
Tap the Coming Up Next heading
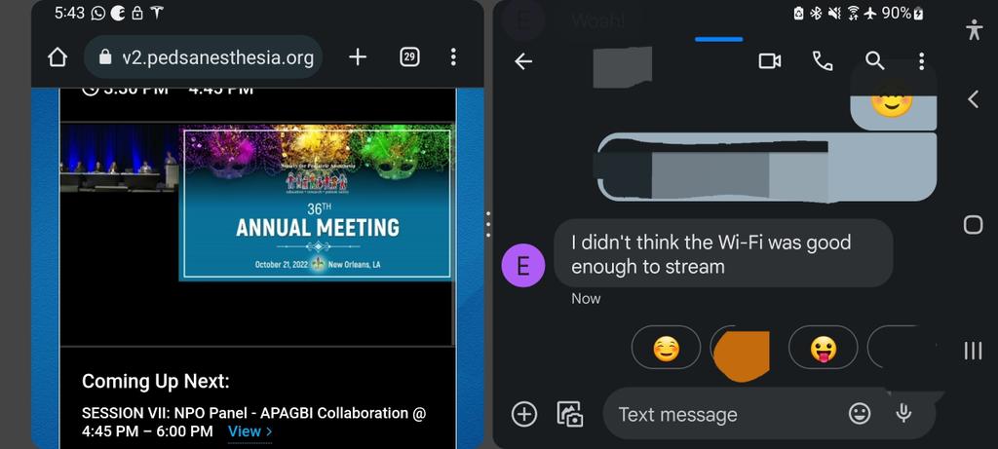[x=155, y=382]
